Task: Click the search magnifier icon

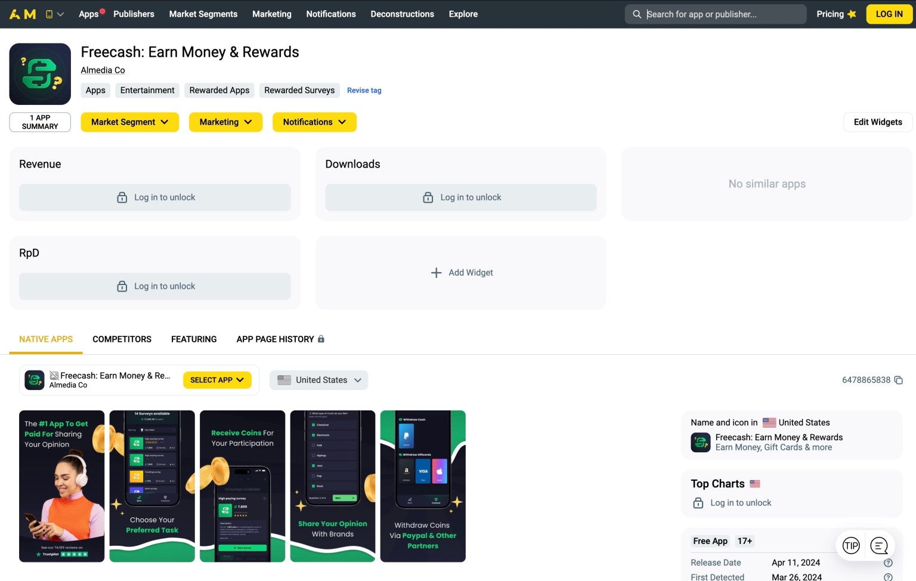Action: [637, 14]
